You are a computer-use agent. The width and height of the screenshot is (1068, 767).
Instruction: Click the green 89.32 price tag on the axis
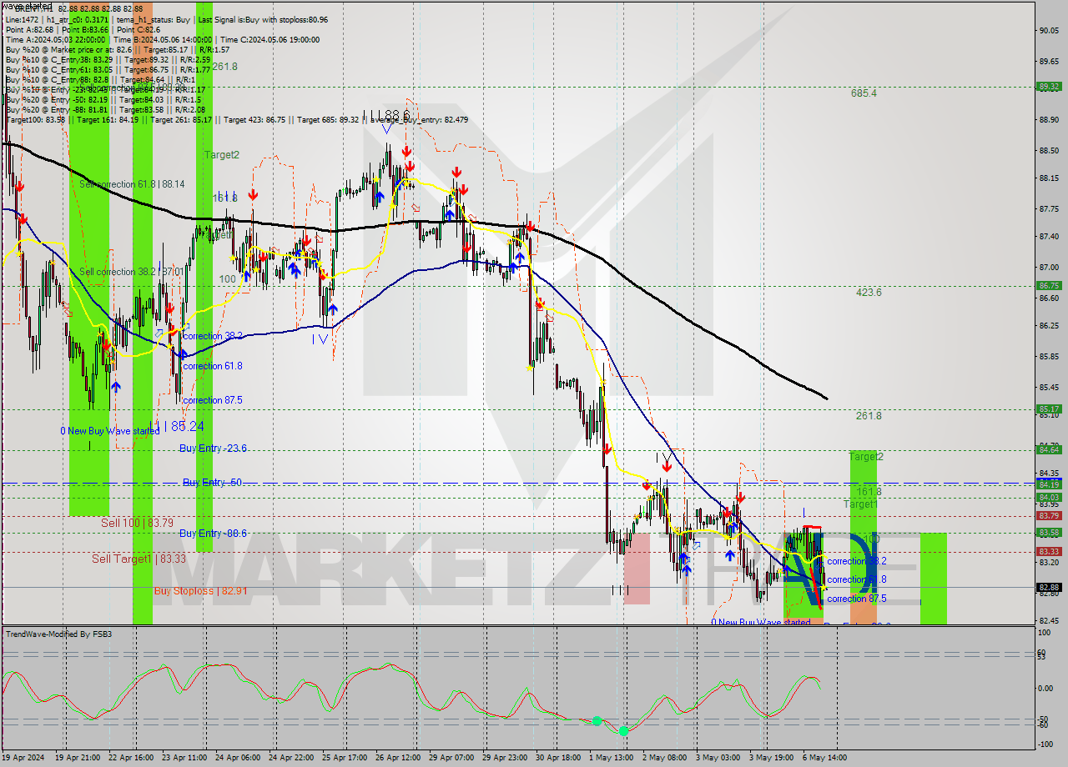1049,87
